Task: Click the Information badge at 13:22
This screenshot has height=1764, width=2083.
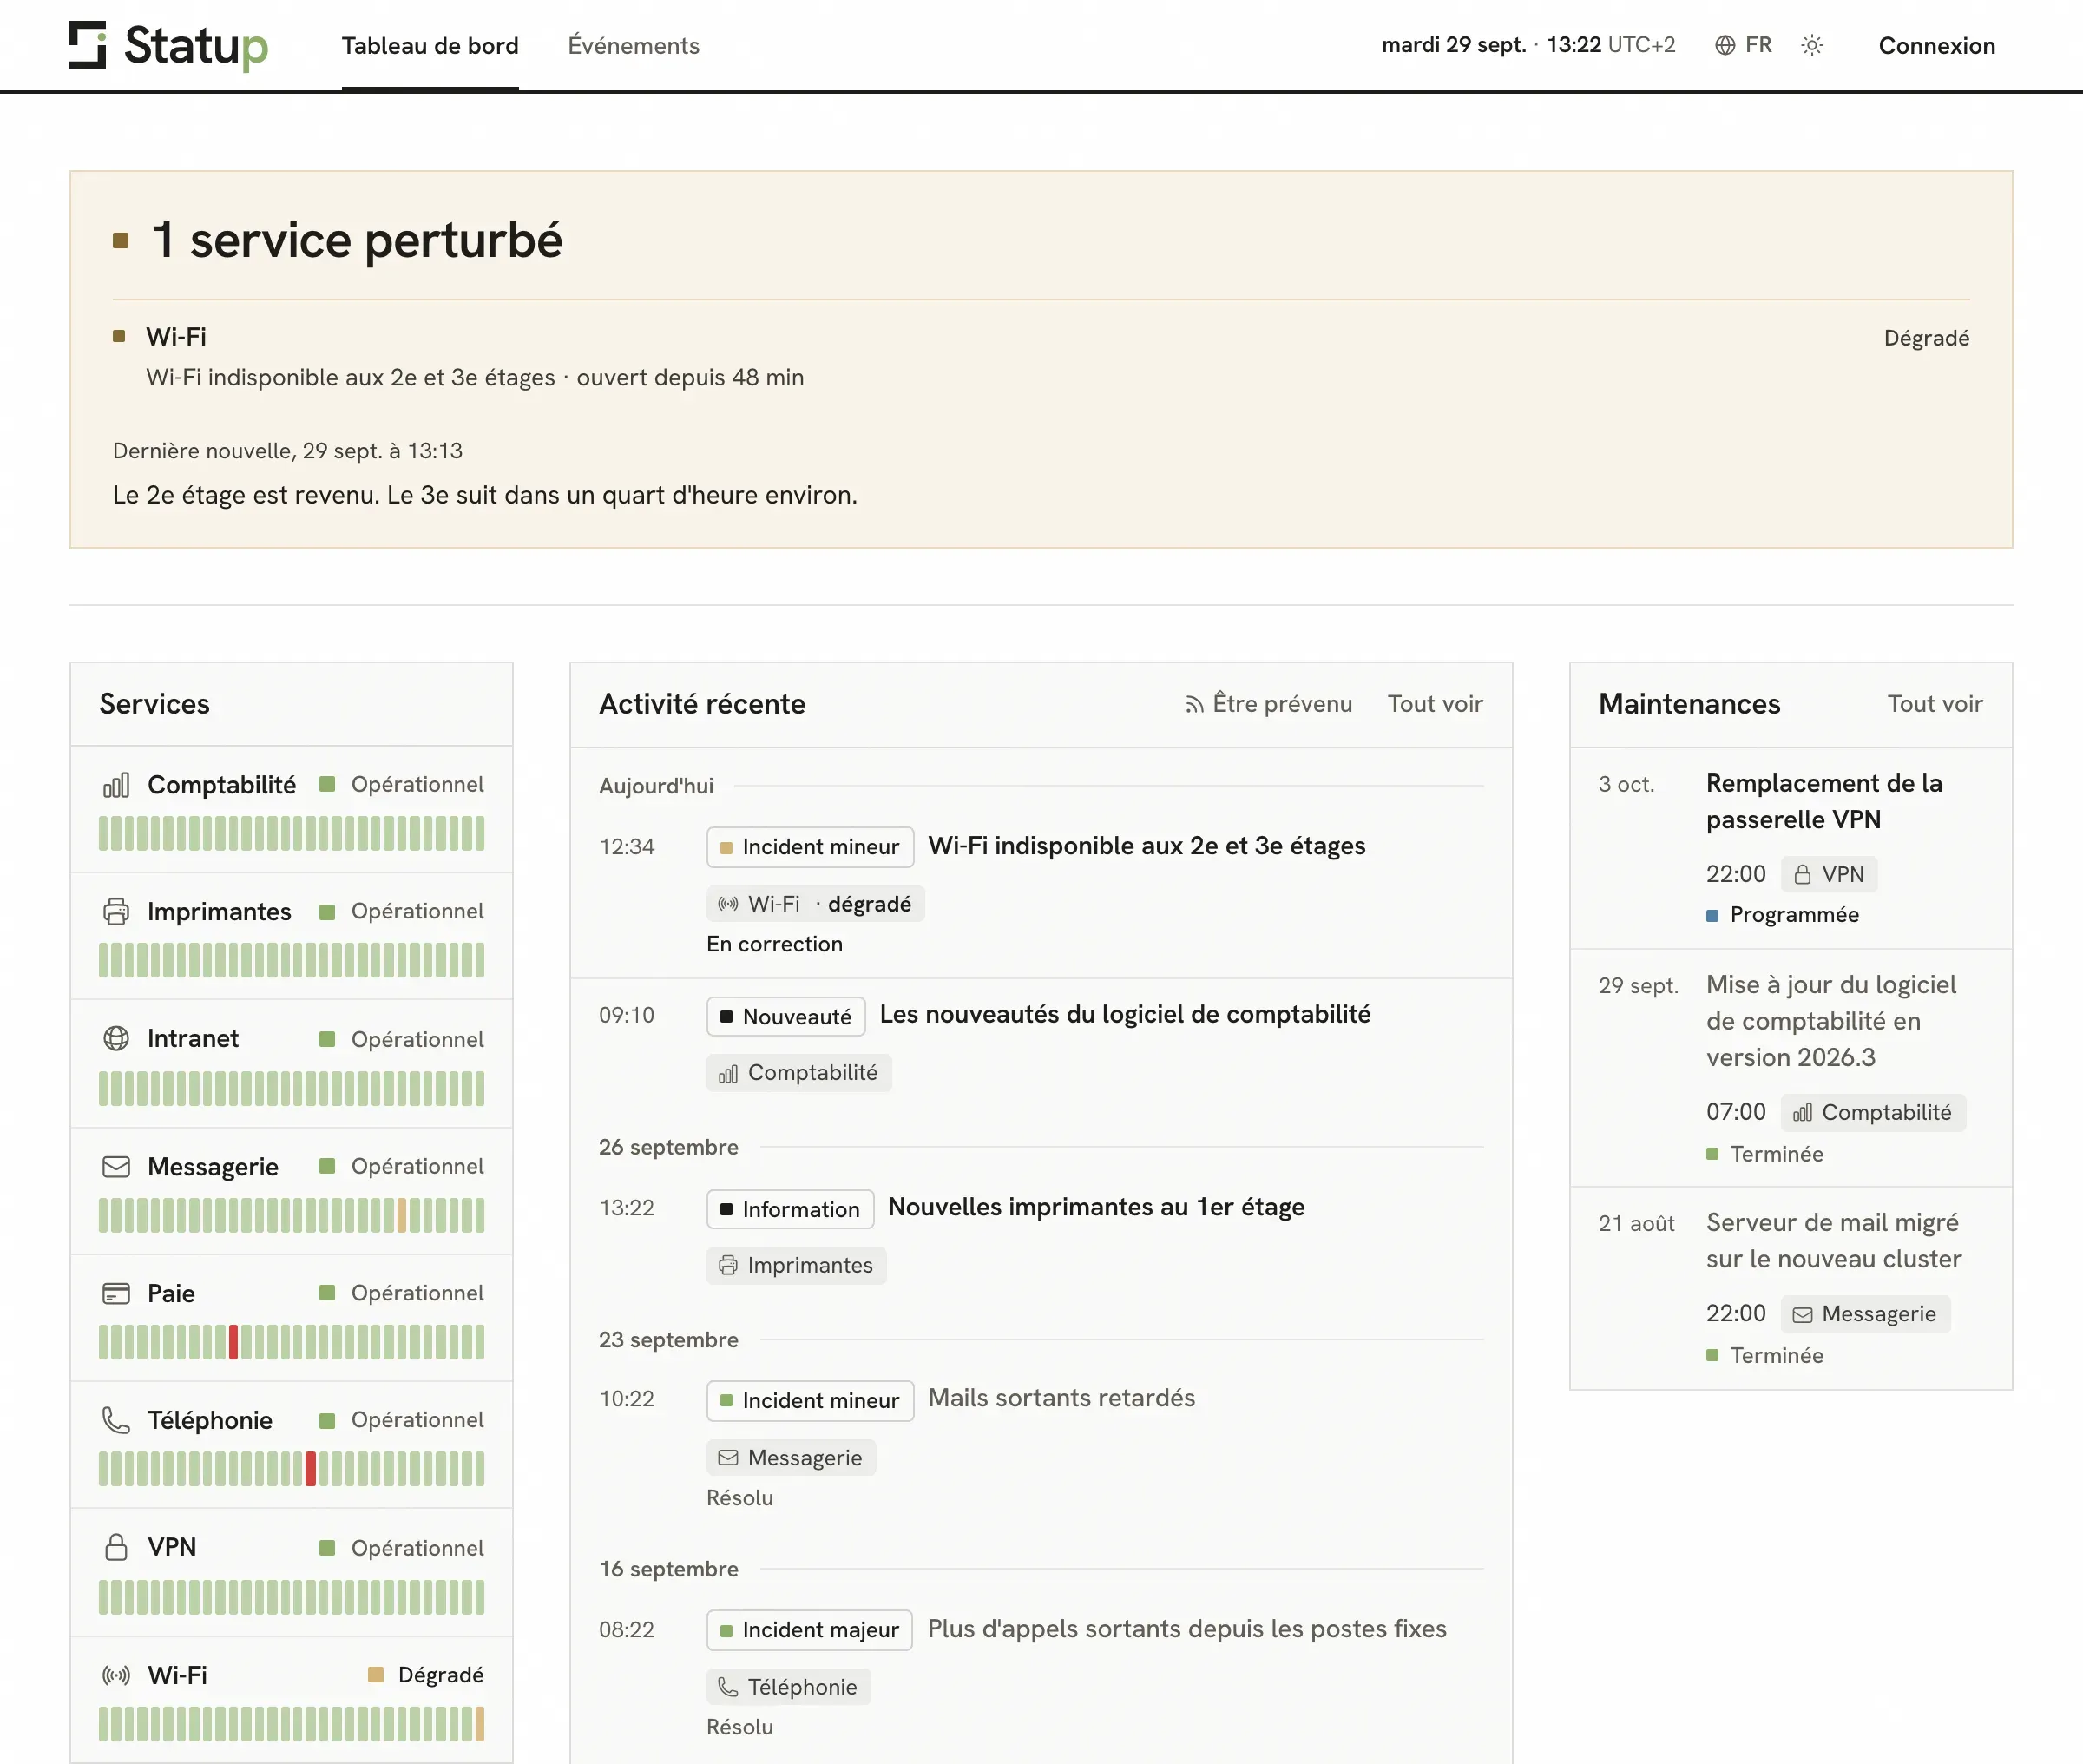Action: pyautogui.click(x=790, y=1210)
